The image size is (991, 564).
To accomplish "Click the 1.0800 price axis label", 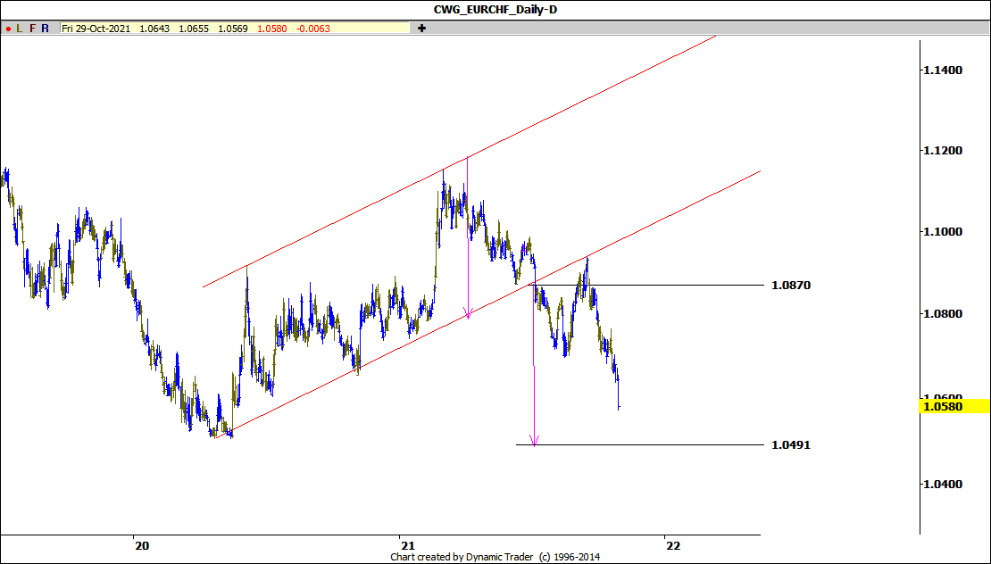I will [x=943, y=314].
